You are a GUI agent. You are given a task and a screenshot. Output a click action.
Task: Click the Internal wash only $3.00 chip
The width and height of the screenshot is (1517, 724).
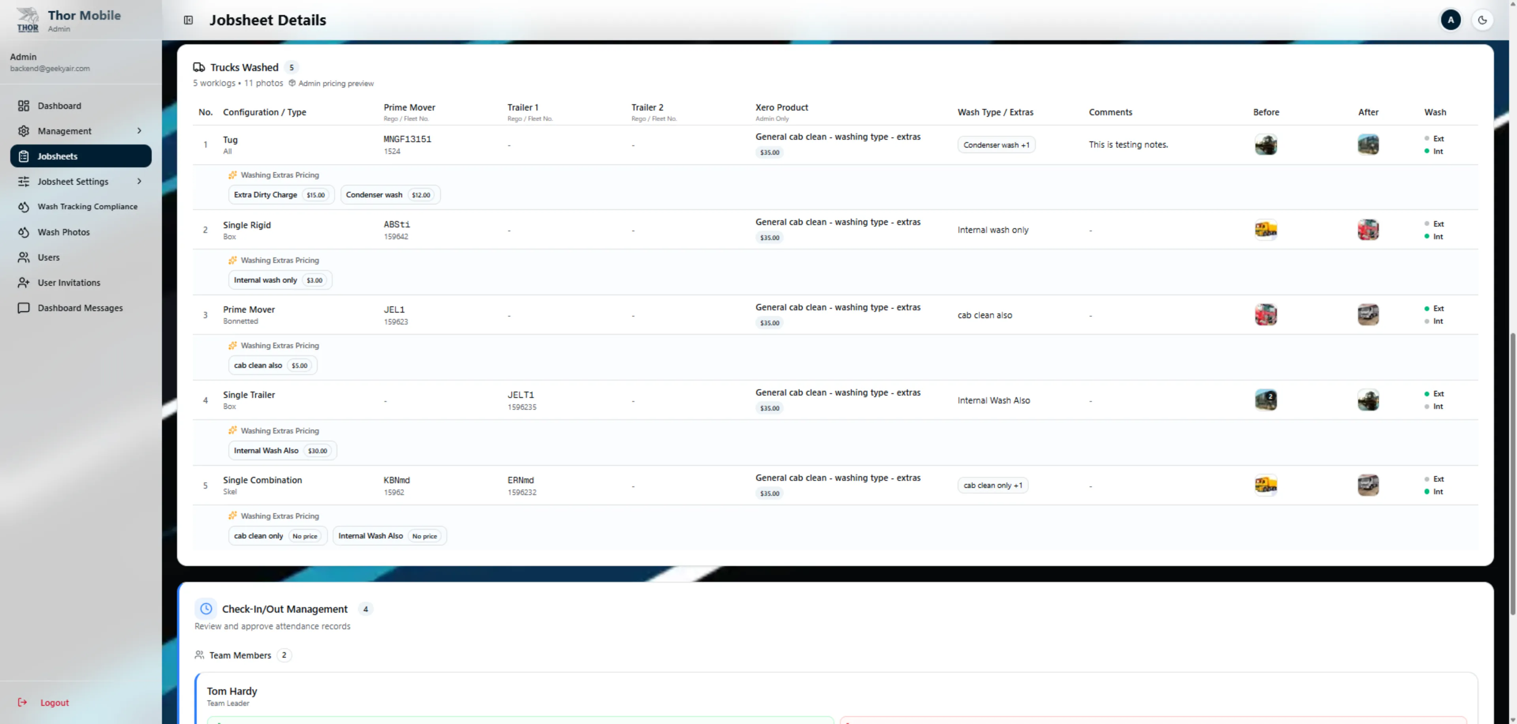(x=280, y=280)
